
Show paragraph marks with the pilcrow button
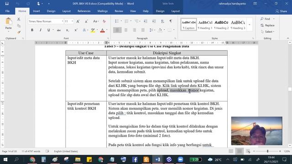171,21
